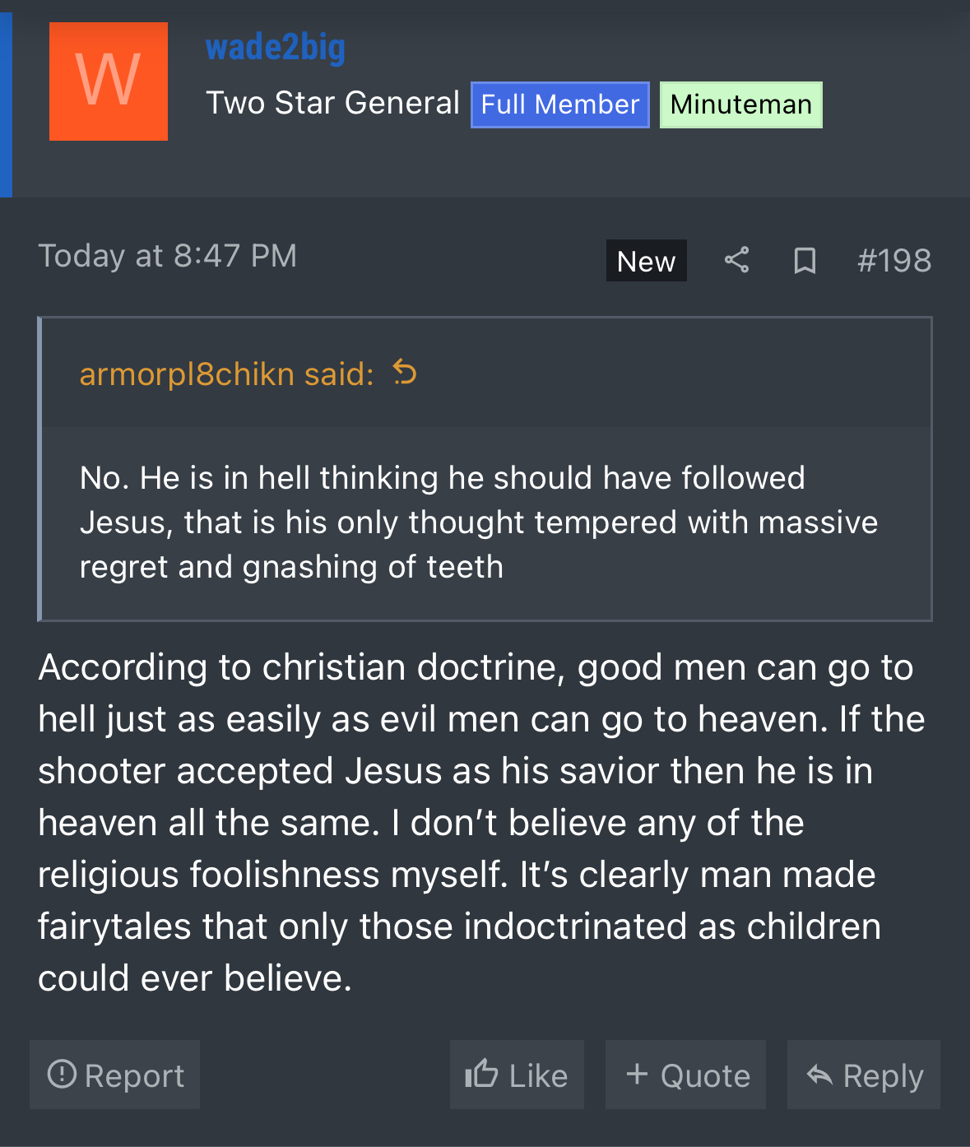Screen dimensions: 970x1147
Task: Click the armorpl8chikn said: quote attribution
Action: [x=226, y=374]
